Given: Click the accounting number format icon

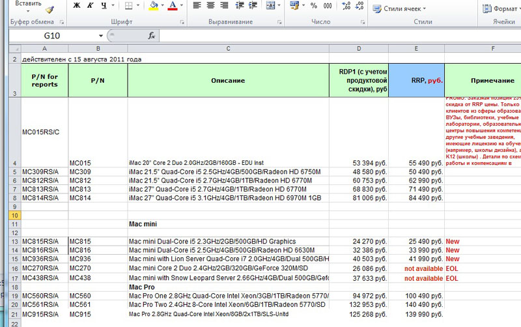Looking at the screenshot, I should tap(294, 5).
